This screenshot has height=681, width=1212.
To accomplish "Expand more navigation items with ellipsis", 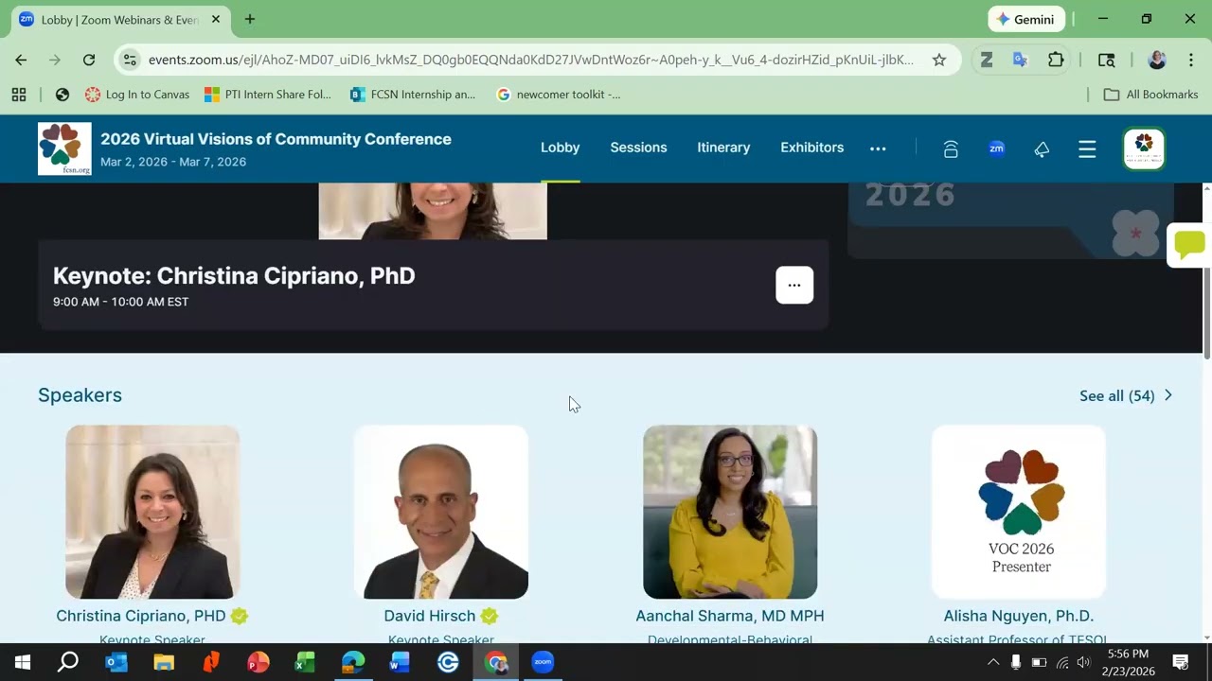I will click(x=878, y=148).
